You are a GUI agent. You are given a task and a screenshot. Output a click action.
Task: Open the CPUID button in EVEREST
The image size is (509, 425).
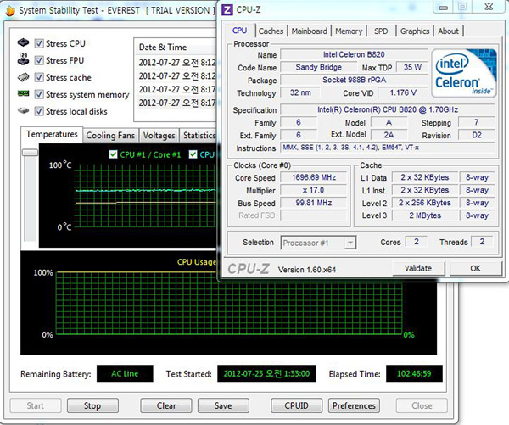[x=296, y=405]
